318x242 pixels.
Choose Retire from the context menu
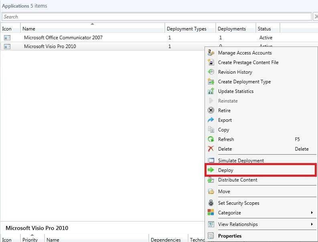261,111
